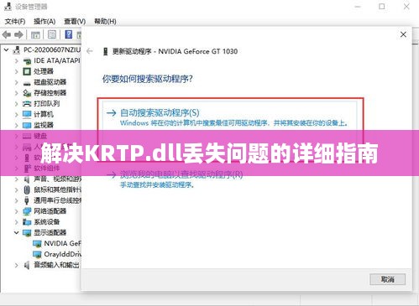The width and height of the screenshot is (419, 306).
Task: Expand the 系统设备 node chevron
Action: (x=17, y=222)
